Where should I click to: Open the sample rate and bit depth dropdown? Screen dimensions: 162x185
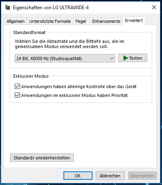(65, 58)
